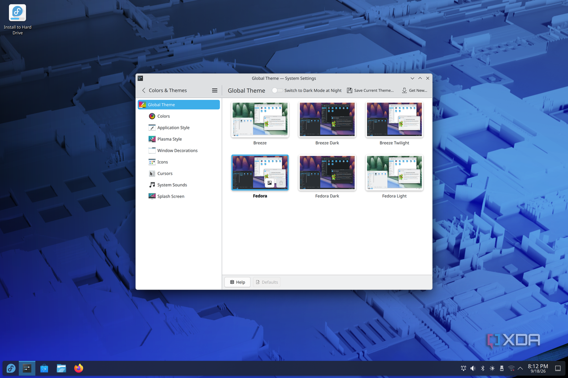
Task: Expand hidden system tray icons arrow
Action: [x=520, y=369]
